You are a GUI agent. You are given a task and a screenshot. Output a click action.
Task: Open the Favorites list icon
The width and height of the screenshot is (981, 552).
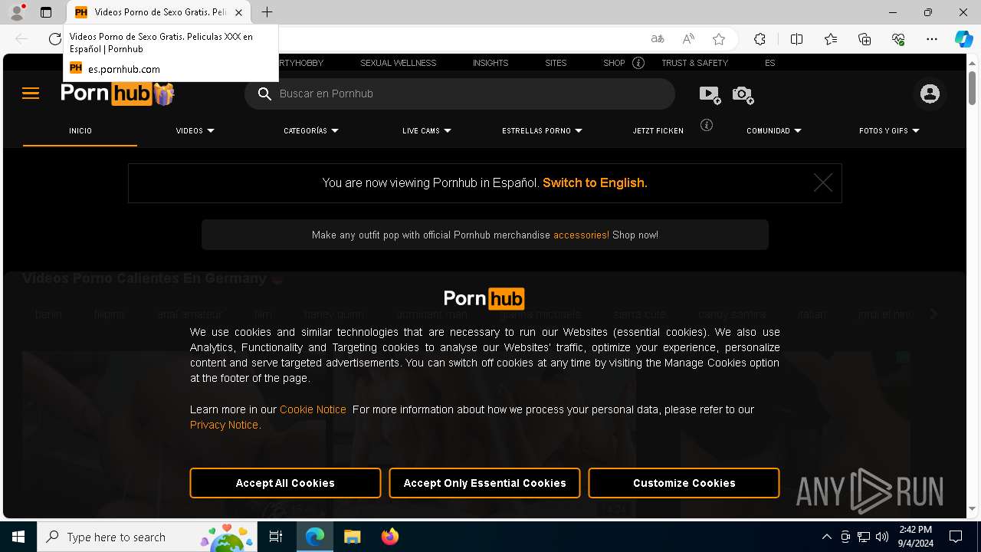[831, 39]
